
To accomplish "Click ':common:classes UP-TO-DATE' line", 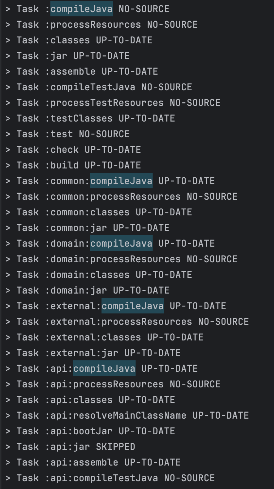I will click(x=99, y=212).
